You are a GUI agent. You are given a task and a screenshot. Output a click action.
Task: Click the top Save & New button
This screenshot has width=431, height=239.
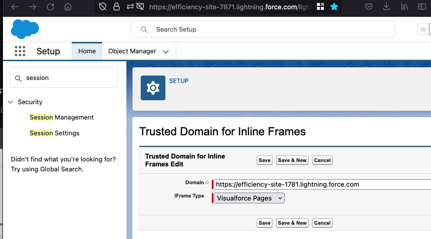[x=292, y=160]
